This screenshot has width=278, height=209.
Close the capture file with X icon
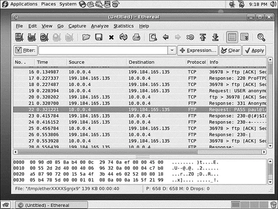tap(111, 38)
